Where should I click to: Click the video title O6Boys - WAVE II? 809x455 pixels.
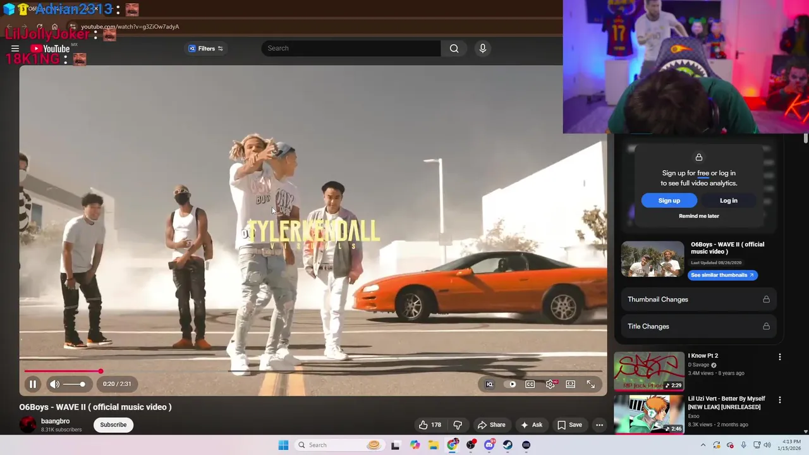coord(95,407)
